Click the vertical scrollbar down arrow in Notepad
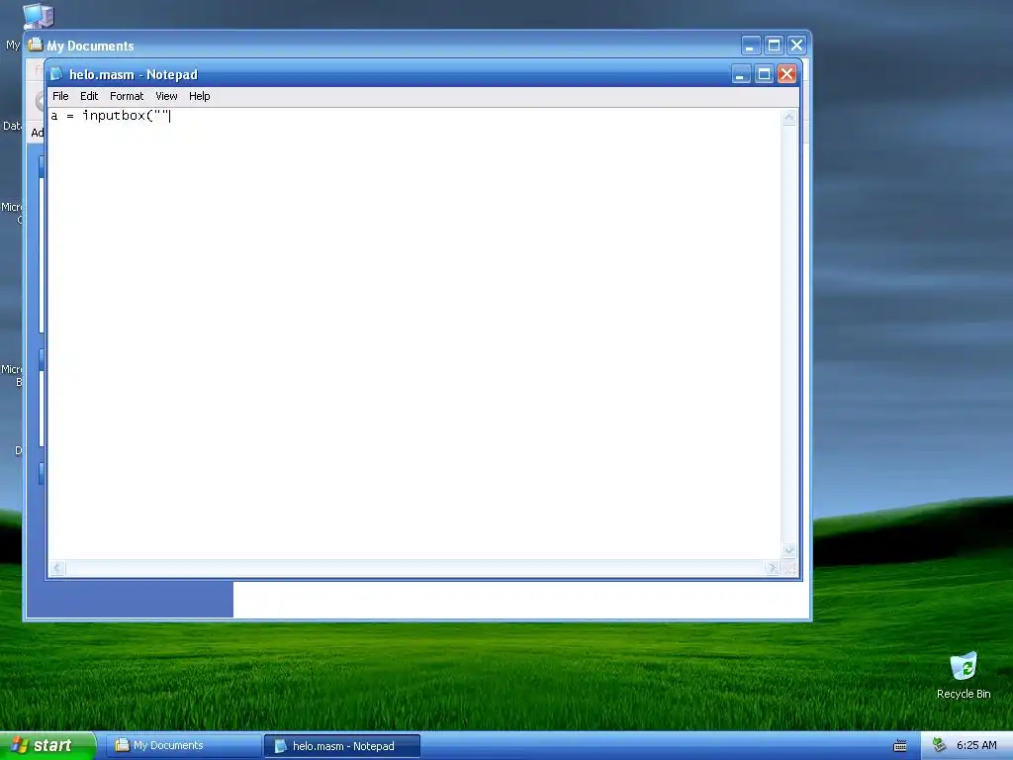This screenshot has height=760, width=1013. 788,551
